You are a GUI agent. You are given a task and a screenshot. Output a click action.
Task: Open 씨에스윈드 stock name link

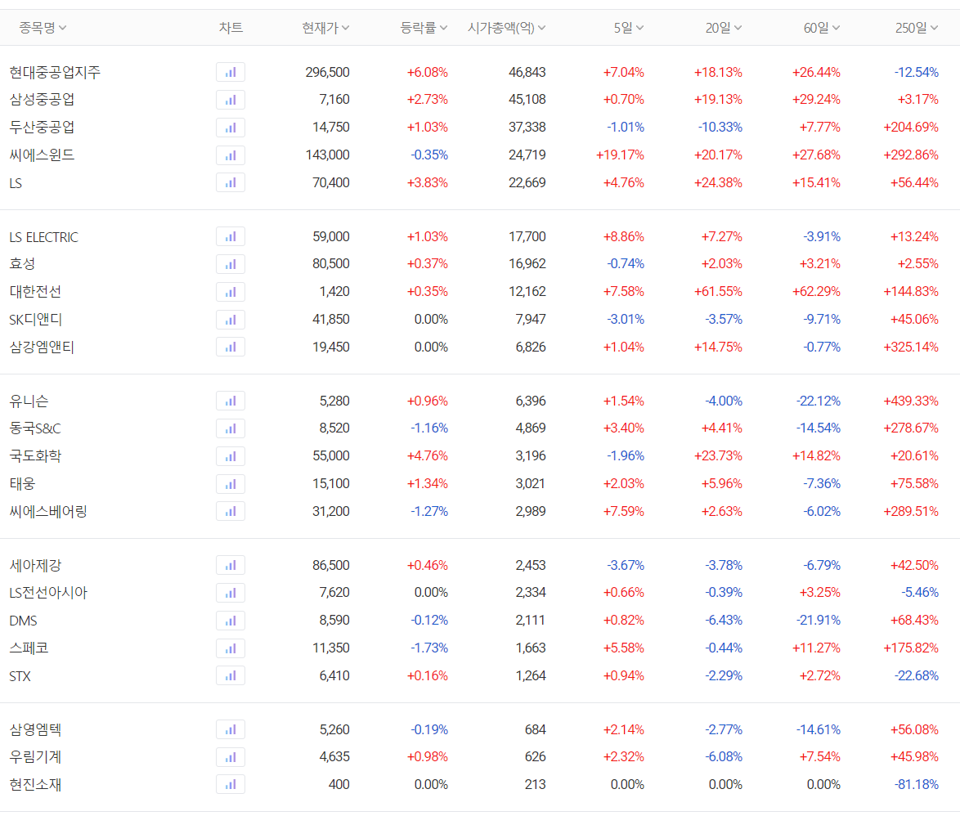tap(43, 155)
